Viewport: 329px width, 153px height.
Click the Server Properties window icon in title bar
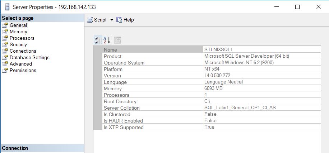[7, 7]
